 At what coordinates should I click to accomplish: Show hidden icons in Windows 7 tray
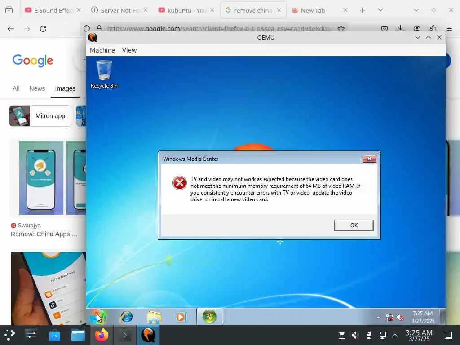tap(378, 318)
